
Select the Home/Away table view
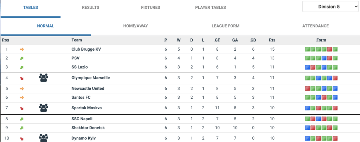[x=135, y=26]
